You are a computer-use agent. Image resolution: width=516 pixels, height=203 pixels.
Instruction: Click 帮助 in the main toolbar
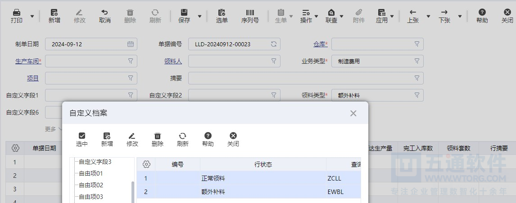pyautogui.click(x=482, y=16)
